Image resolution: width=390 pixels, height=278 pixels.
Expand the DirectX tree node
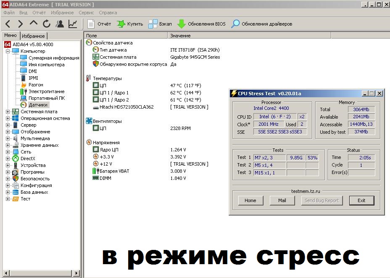(x=8, y=158)
